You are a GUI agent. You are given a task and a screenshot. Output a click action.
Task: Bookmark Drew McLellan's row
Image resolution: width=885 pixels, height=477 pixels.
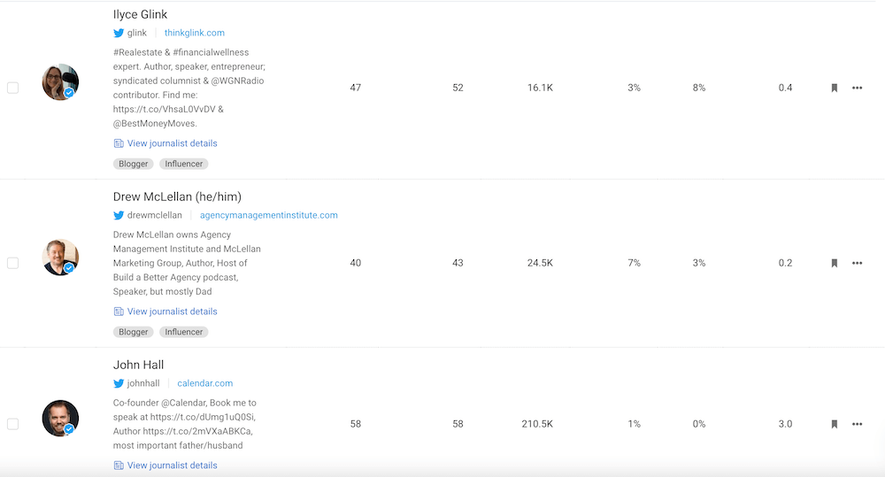[x=834, y=263]
